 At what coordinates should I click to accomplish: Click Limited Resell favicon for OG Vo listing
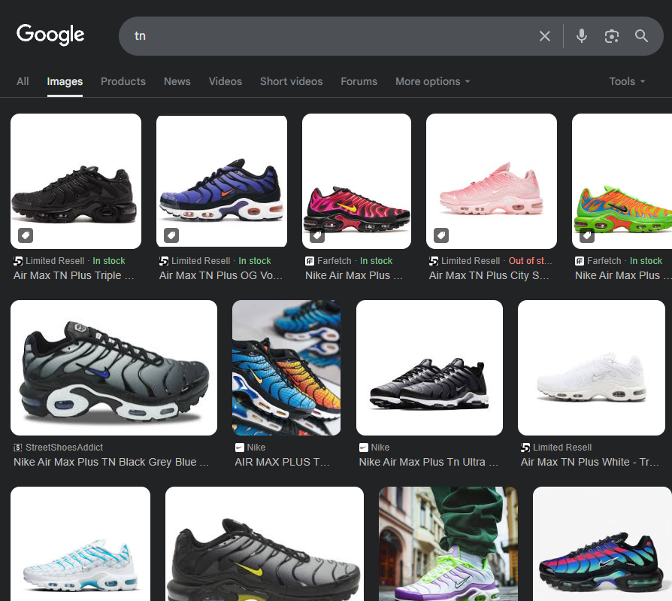coord(164,261)
